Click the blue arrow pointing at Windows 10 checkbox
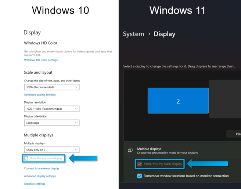This screenshot has height=189, width=241. (83, 159)
